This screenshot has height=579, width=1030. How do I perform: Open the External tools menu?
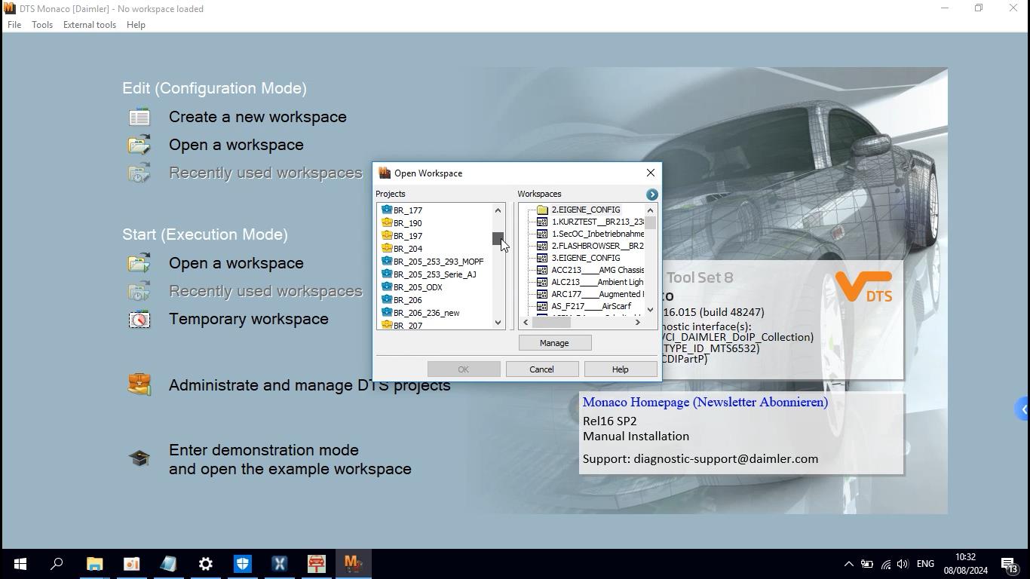[x=90, y=25]
